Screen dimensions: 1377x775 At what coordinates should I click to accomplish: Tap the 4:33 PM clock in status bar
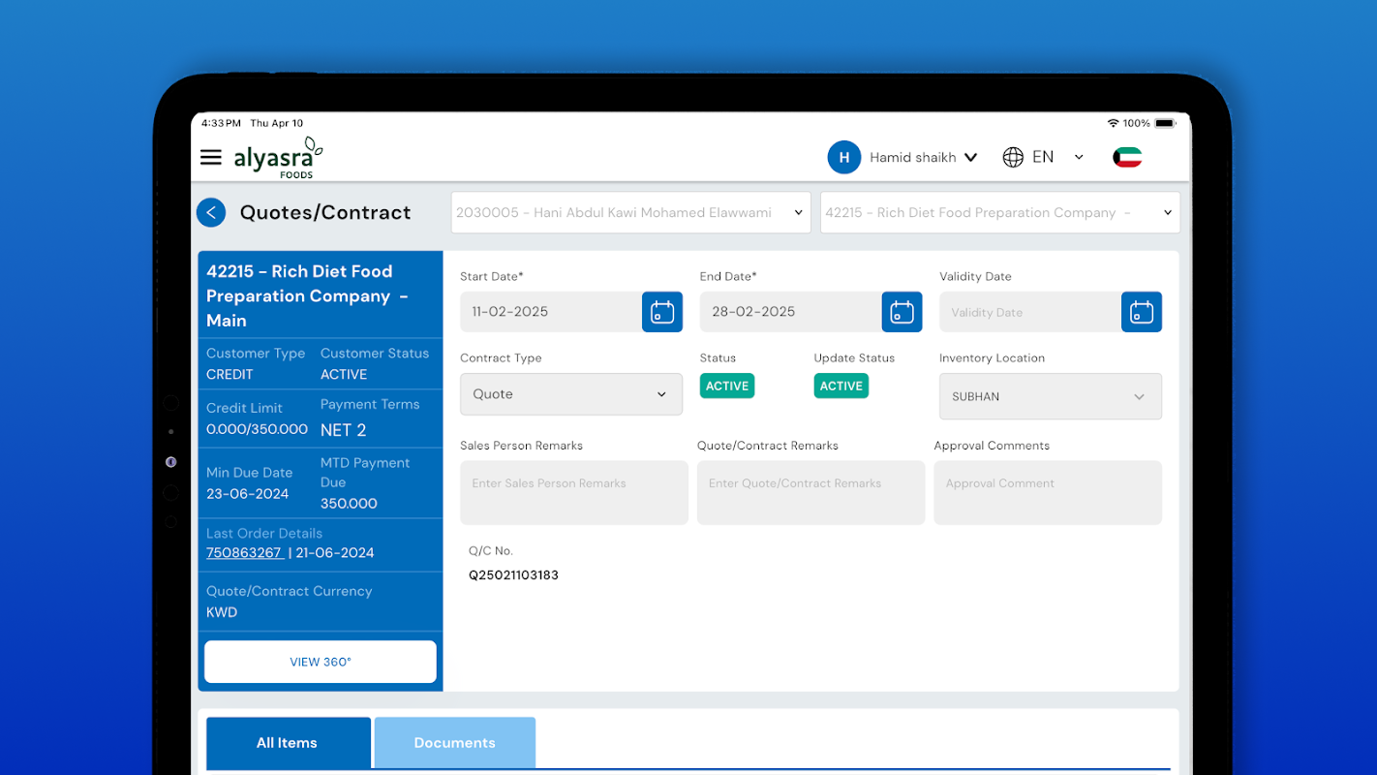click(221, 123)
